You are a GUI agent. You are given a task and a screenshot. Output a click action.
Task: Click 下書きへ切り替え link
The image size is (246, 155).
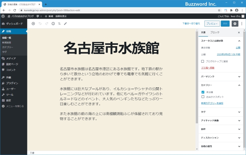(191, 24)
